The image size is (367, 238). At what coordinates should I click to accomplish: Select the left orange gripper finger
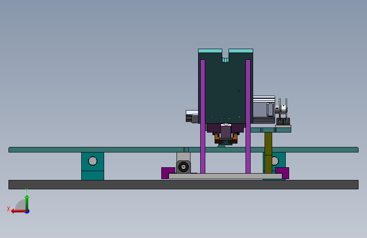[x=218, y=138]
